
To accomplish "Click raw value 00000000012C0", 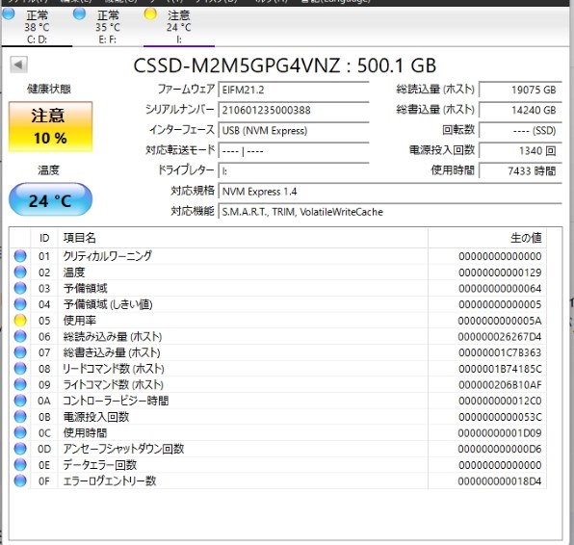I will click(500, 402).
